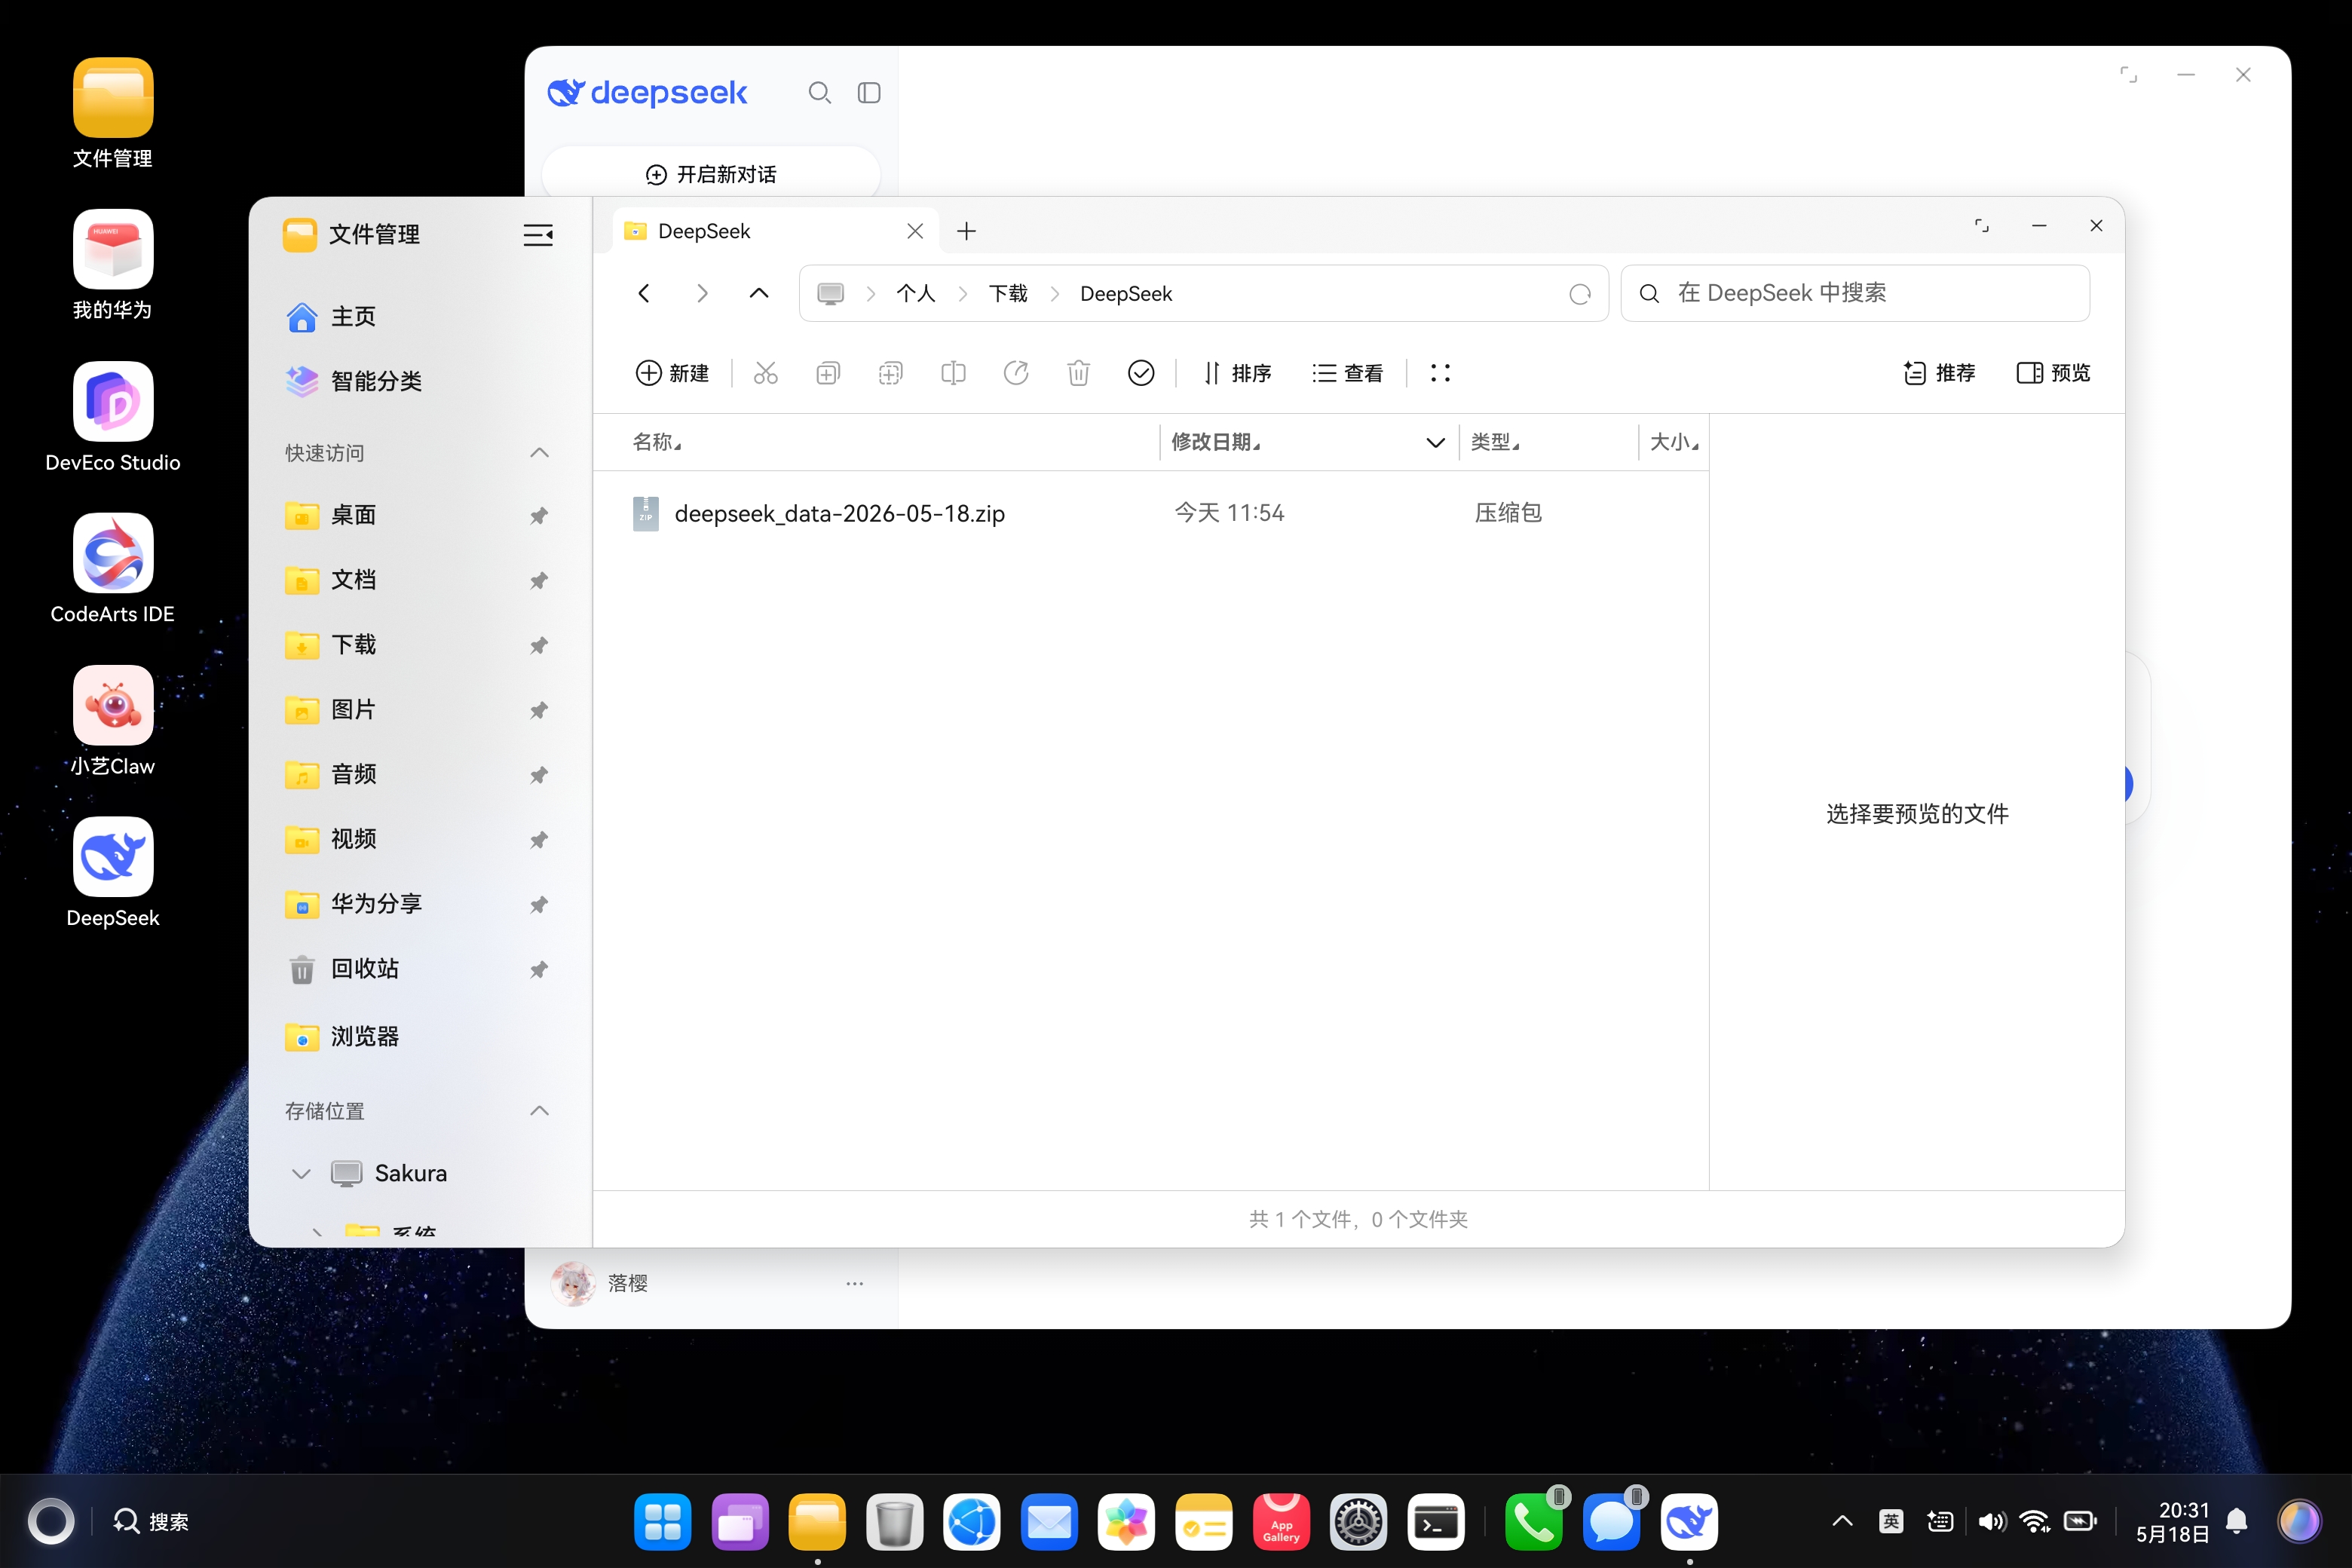Open the Mail app in dock
This screenshot has width=2352, height=1568.
tap(1049, 1521)
